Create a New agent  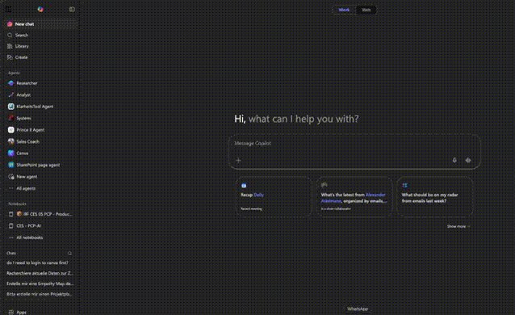[x=40, y=177]
